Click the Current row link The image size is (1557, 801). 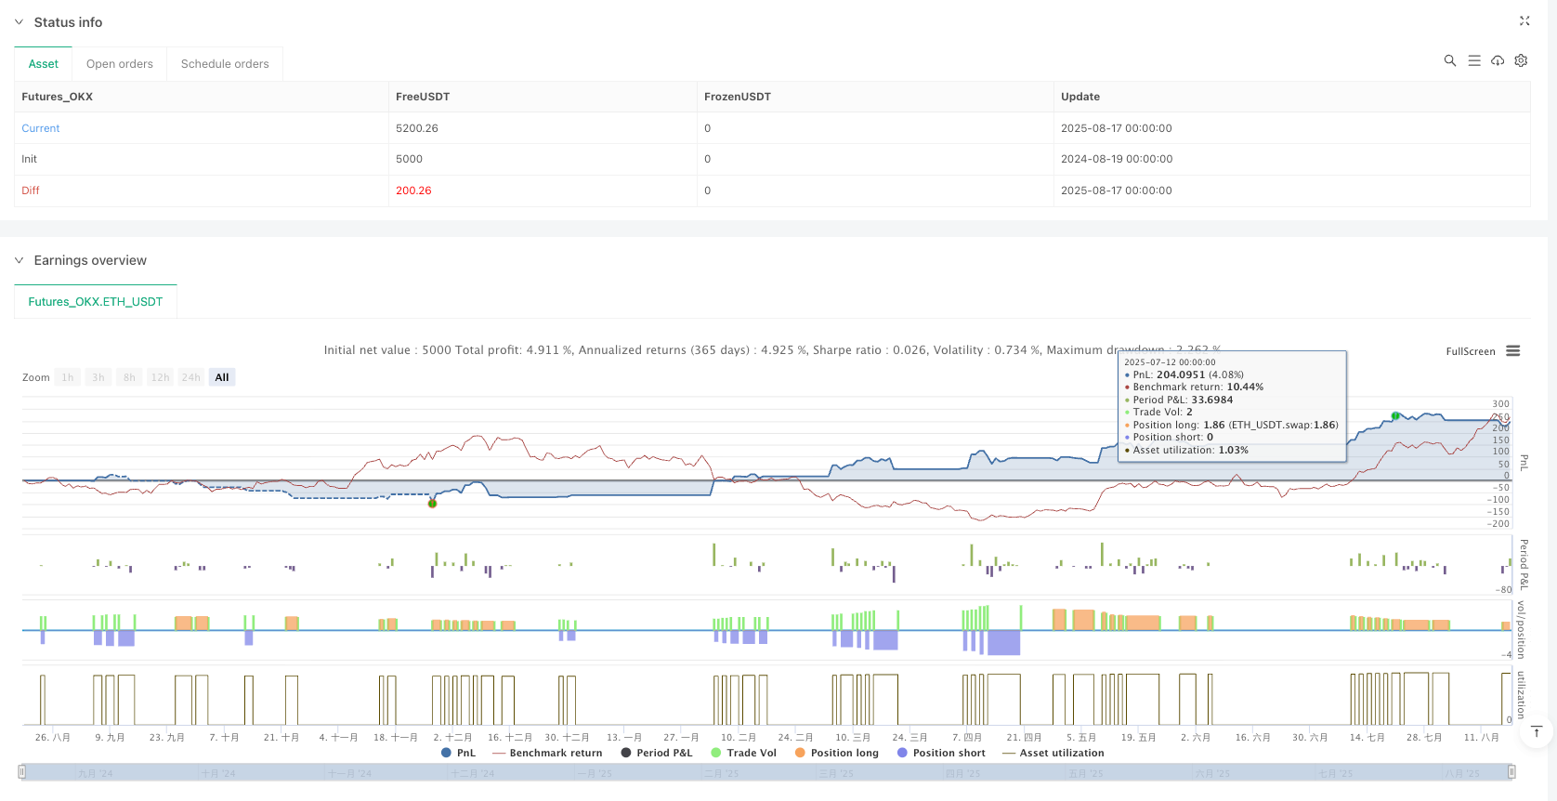[x=41, y=128]
